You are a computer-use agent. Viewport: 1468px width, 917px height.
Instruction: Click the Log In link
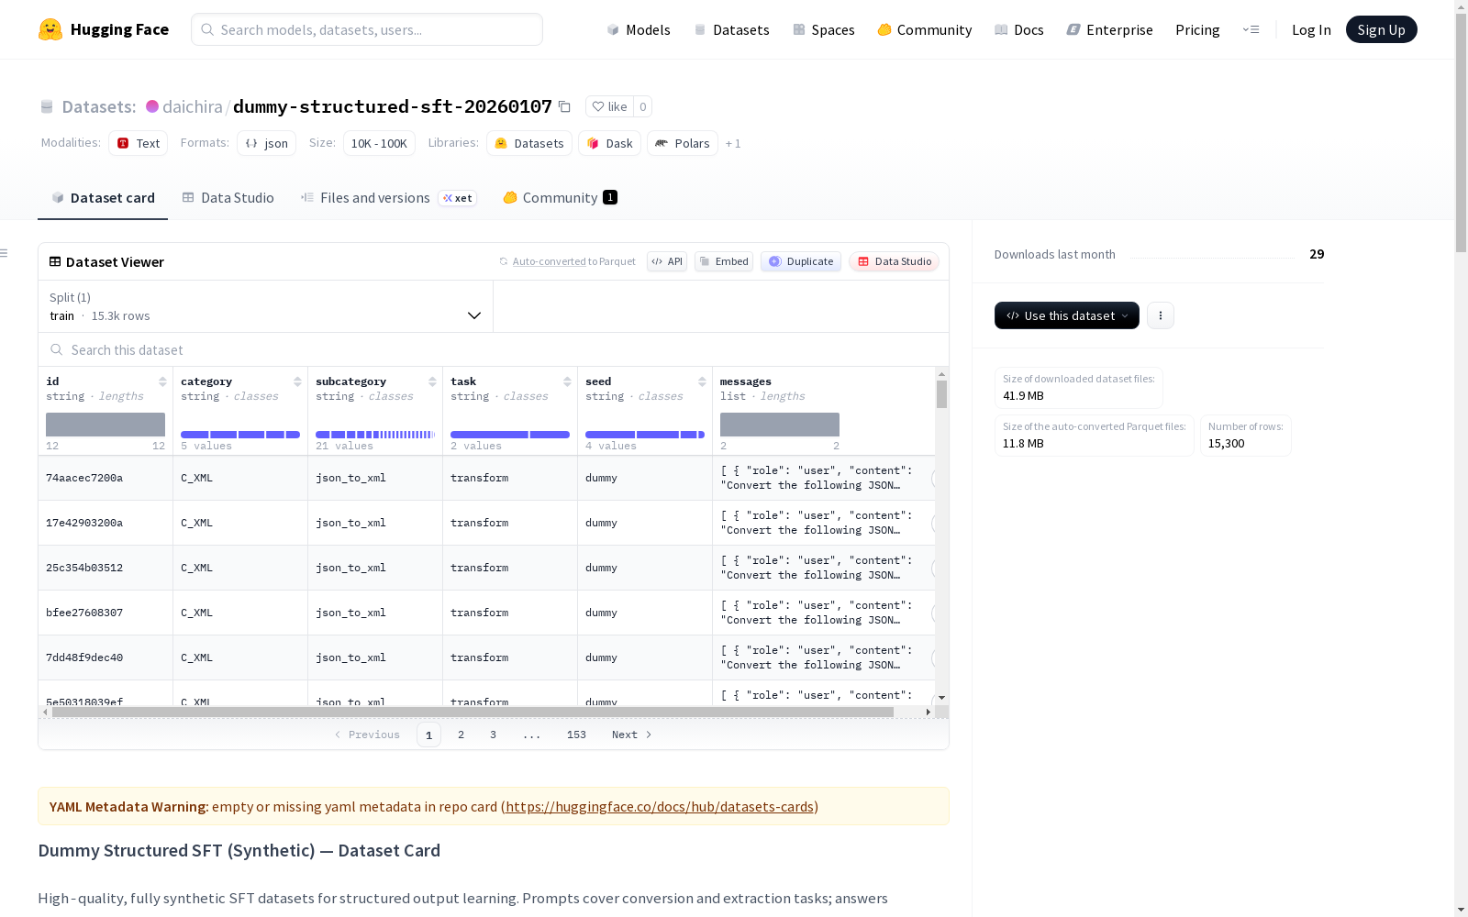tap(1311, 30)
